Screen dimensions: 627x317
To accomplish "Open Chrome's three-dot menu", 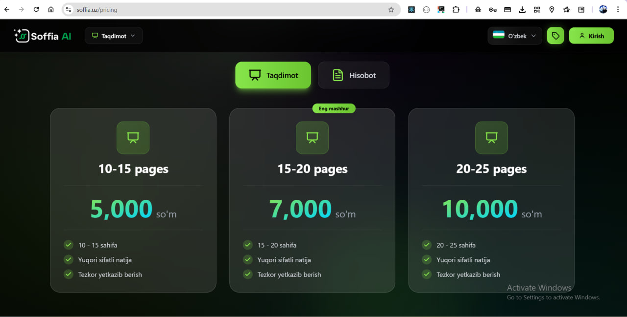I will pyautogui.click(x=618, y=9).
